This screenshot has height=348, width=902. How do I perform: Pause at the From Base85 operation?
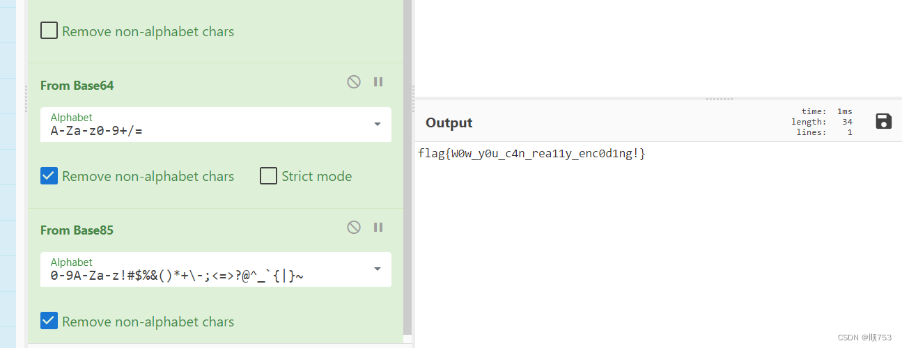tap(378, 227)
